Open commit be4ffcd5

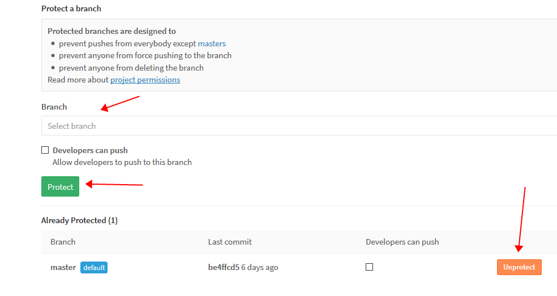click(x=224, y=267)
